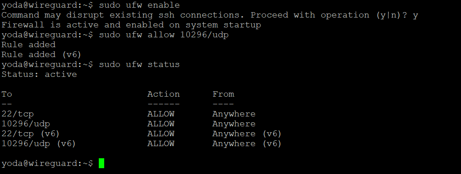Viewport: 461px width, 174px height.
Task: Click the green terminal cursor block
Action: pos(101,163)
